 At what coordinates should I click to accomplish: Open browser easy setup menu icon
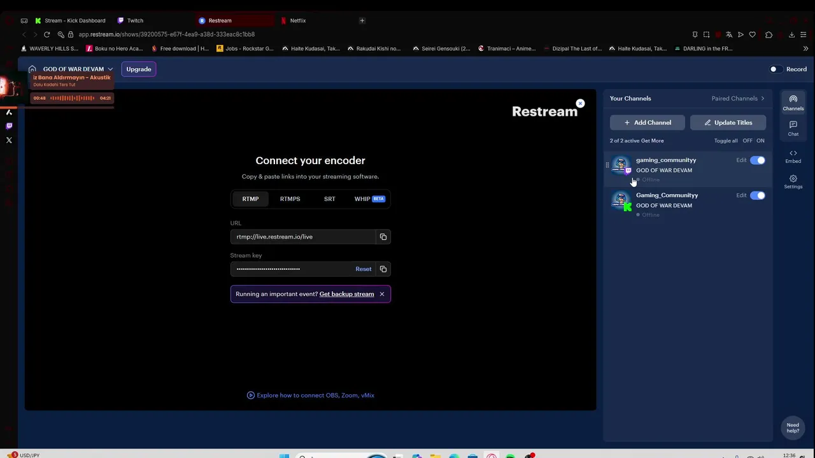pyautogui.click(x=804, y=34)
